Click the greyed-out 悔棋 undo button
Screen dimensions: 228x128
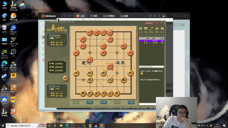(117, 102)
